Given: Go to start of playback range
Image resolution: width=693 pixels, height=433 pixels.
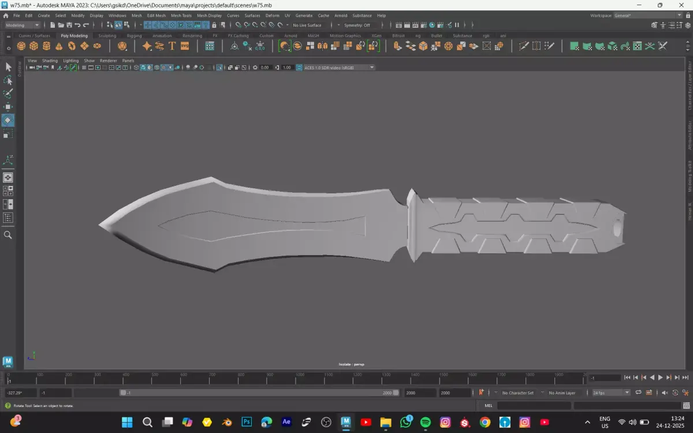Looking at the screenshot, I should pyautogui.click(x=627, y=378).
